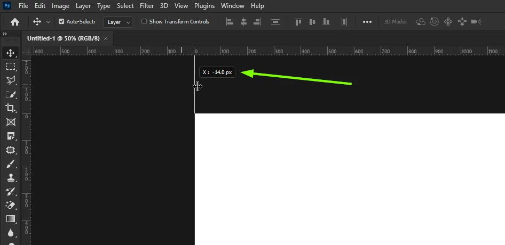Switch to the Untitled-1 @ 50% document tab

(x=64, y=38)
